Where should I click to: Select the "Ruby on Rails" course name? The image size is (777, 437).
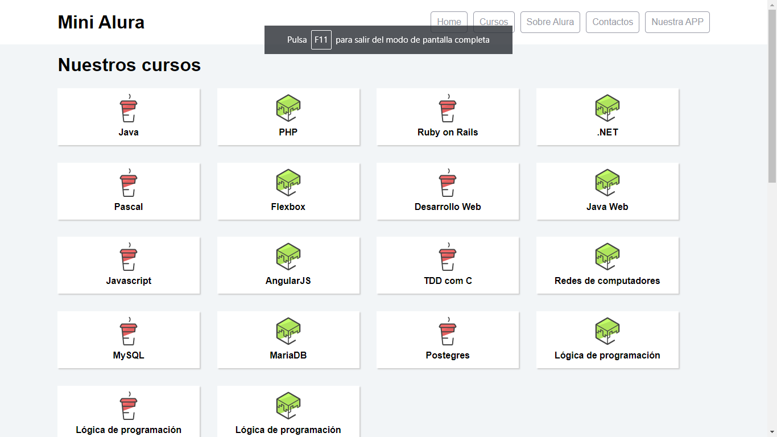(448, 132)
